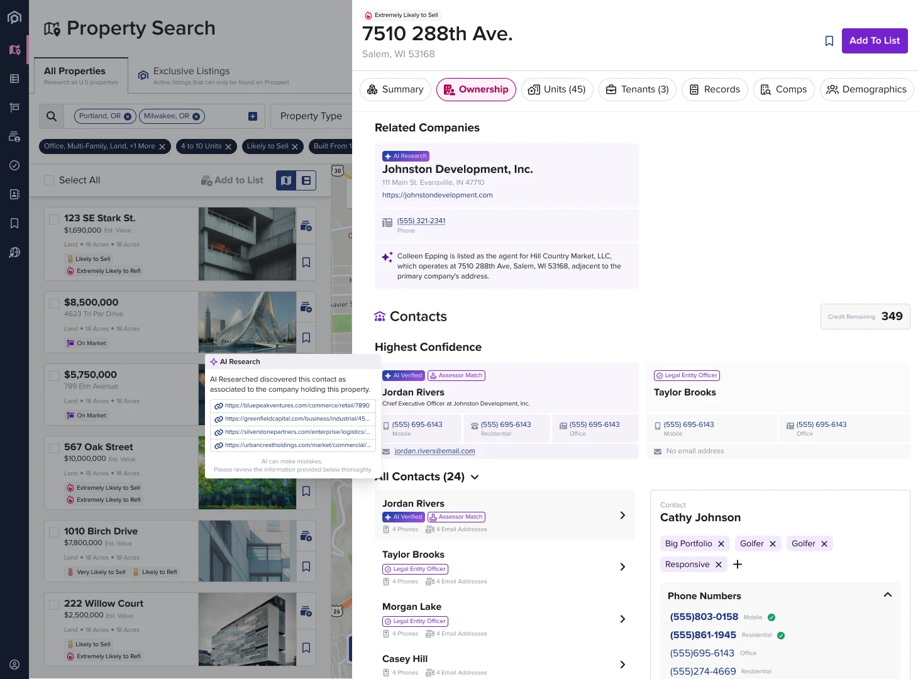This screenshot has width=918, height=679.
Task: Tick the 567 Oak Street checkbox
Action: coord(54,448)
